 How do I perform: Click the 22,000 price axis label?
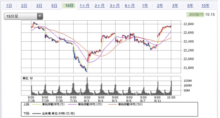(x=188, y=59)
